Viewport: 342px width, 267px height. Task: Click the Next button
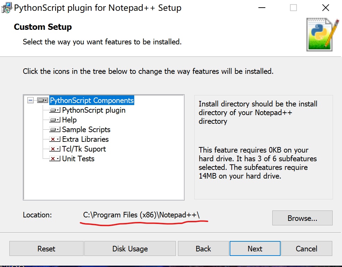pos(255,249)
